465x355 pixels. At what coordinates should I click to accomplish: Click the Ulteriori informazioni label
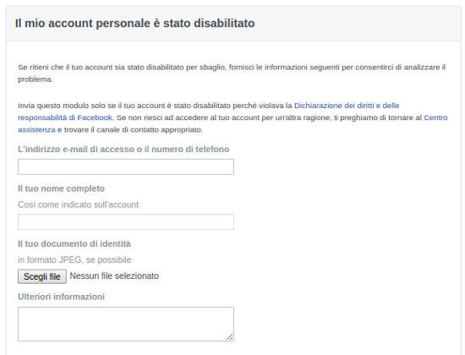tap(61, 297)
